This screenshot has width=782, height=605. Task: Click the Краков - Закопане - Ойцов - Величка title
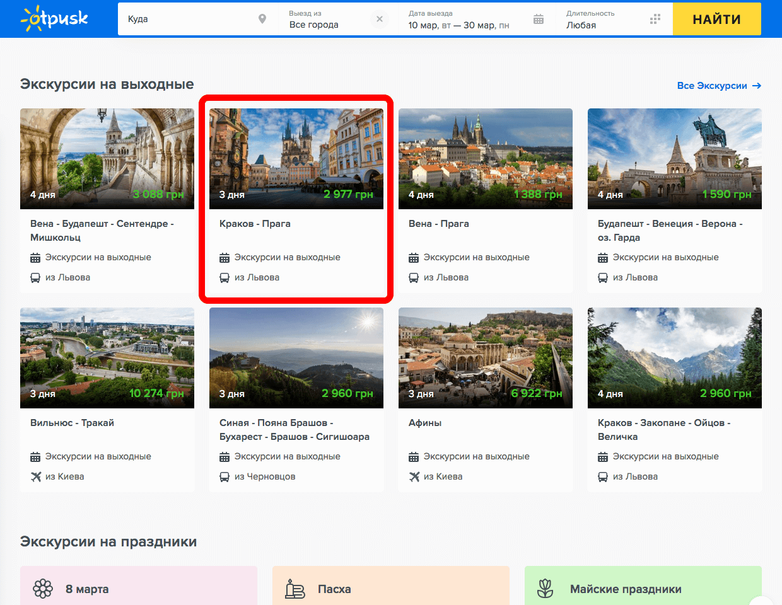coord(664,430)
